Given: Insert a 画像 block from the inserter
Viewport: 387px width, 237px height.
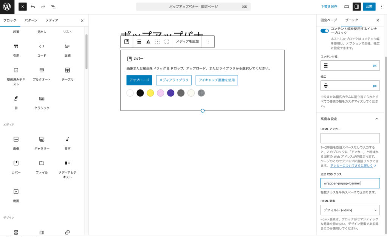Looking at the screenshot, I should coord(15,140).
